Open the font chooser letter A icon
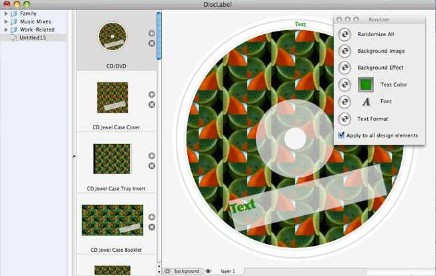The image size is (436, 276). point(366,102)
